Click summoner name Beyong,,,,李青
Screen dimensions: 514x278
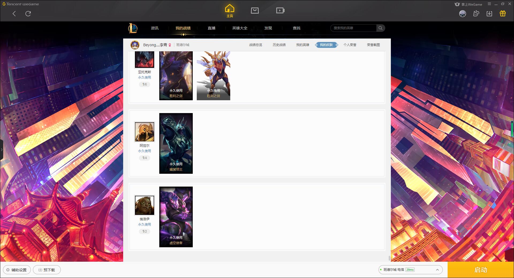click(x=155, y=45)
